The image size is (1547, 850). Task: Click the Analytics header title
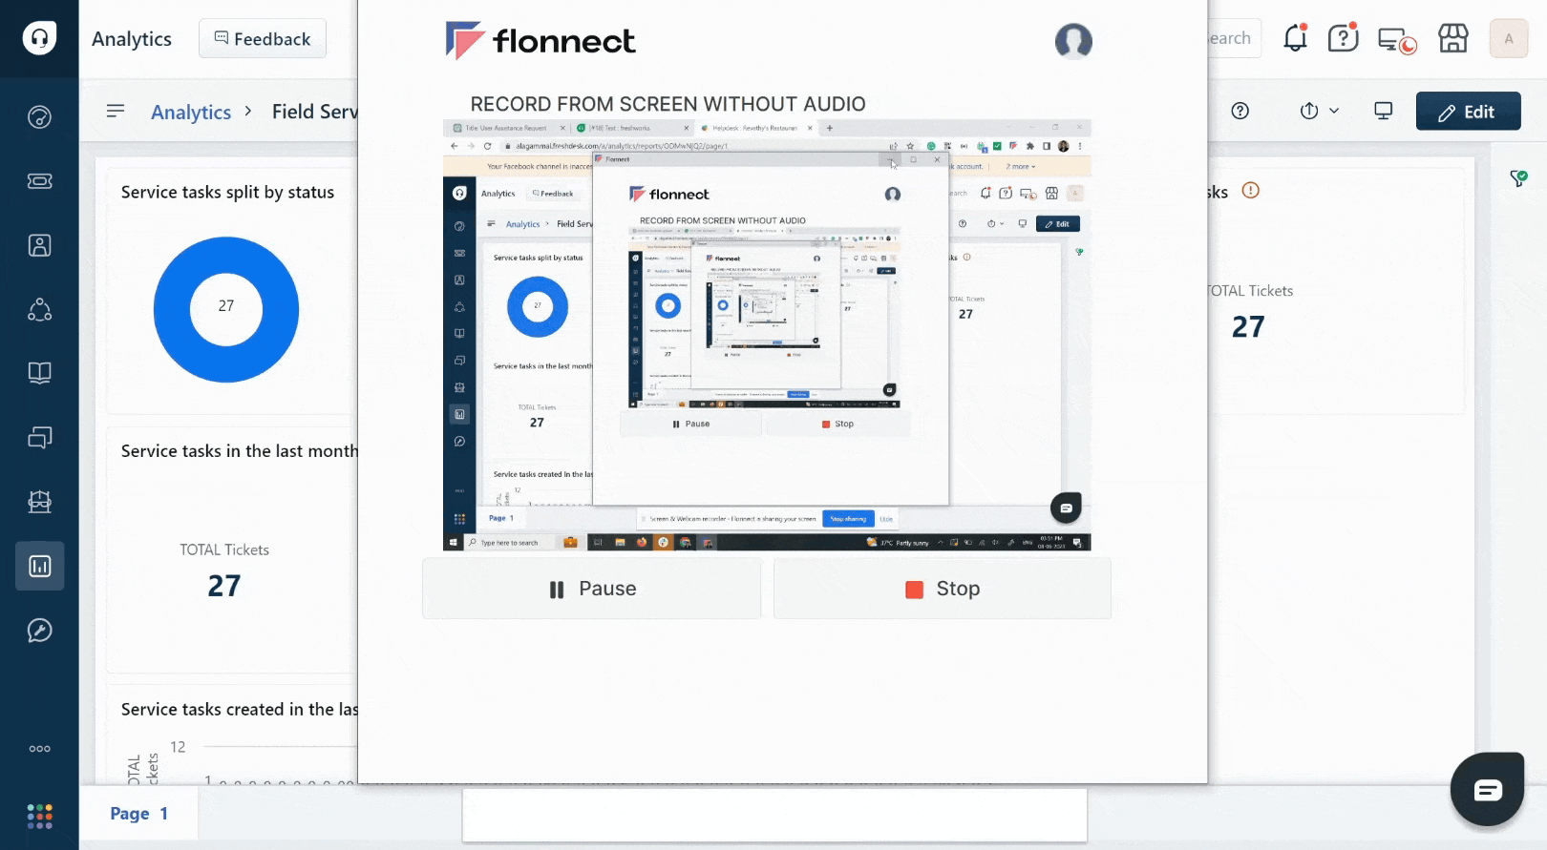pyautogui.click(x=132, y=39)
